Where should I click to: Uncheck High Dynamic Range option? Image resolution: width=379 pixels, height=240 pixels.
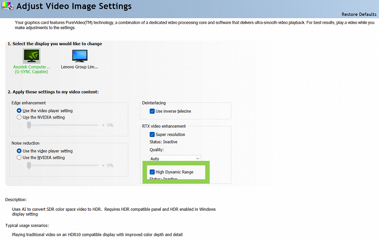point(153,172)
